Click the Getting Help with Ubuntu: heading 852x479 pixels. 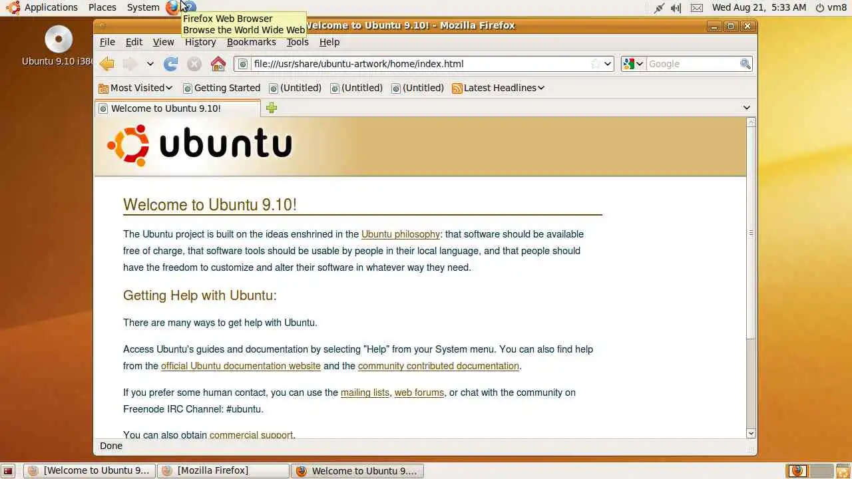[200, 295]
